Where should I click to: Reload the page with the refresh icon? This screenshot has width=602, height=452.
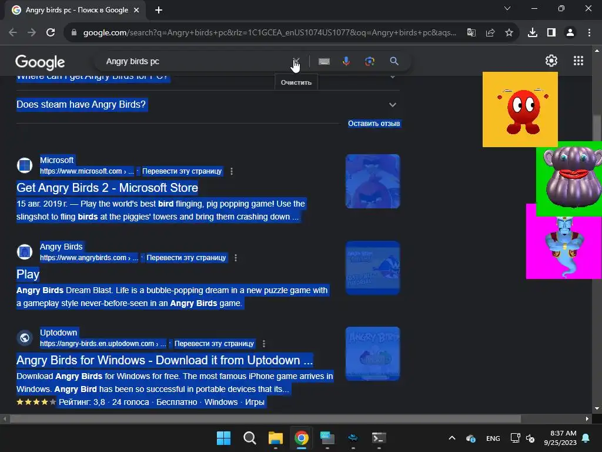pyautogui.click(x=51, y=33)
